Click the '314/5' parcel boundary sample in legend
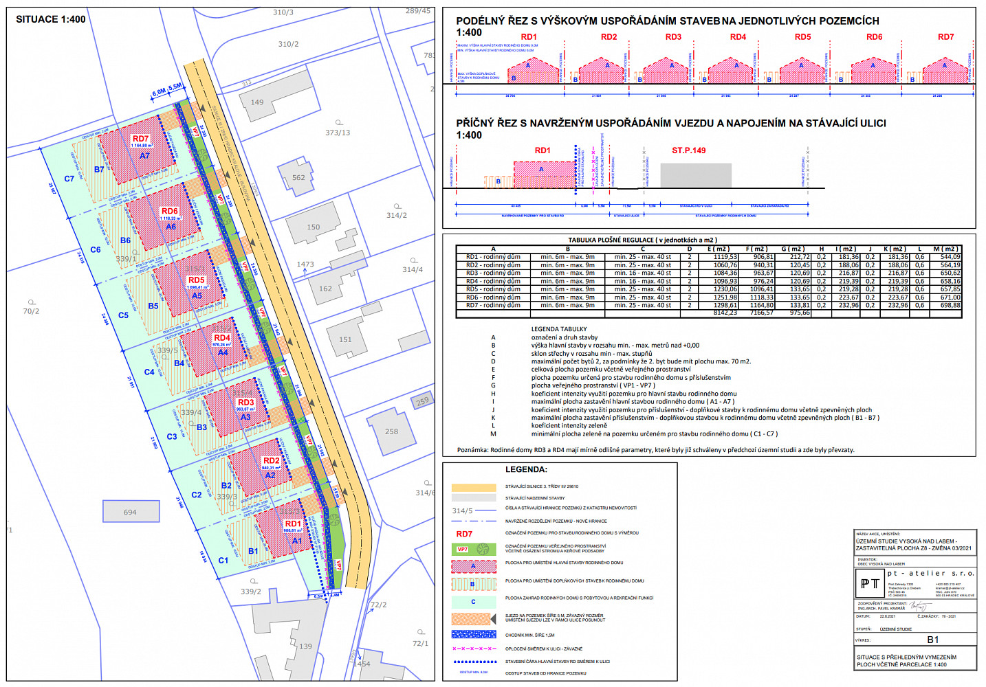The width and height of the screenshot is (986, 687). point(474,510)
